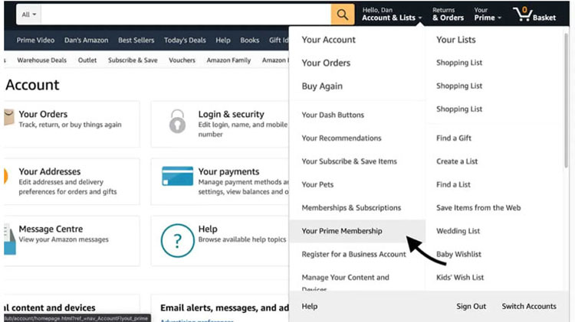Open the Help card title
The height and width of the screenshot is (322, 575).
[x=208, y=229]
